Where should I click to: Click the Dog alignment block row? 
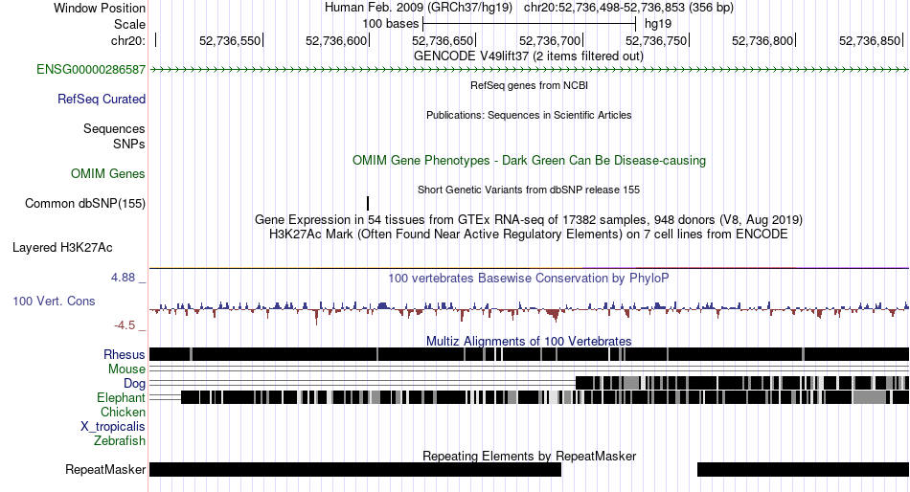click(x=742, y=383)
